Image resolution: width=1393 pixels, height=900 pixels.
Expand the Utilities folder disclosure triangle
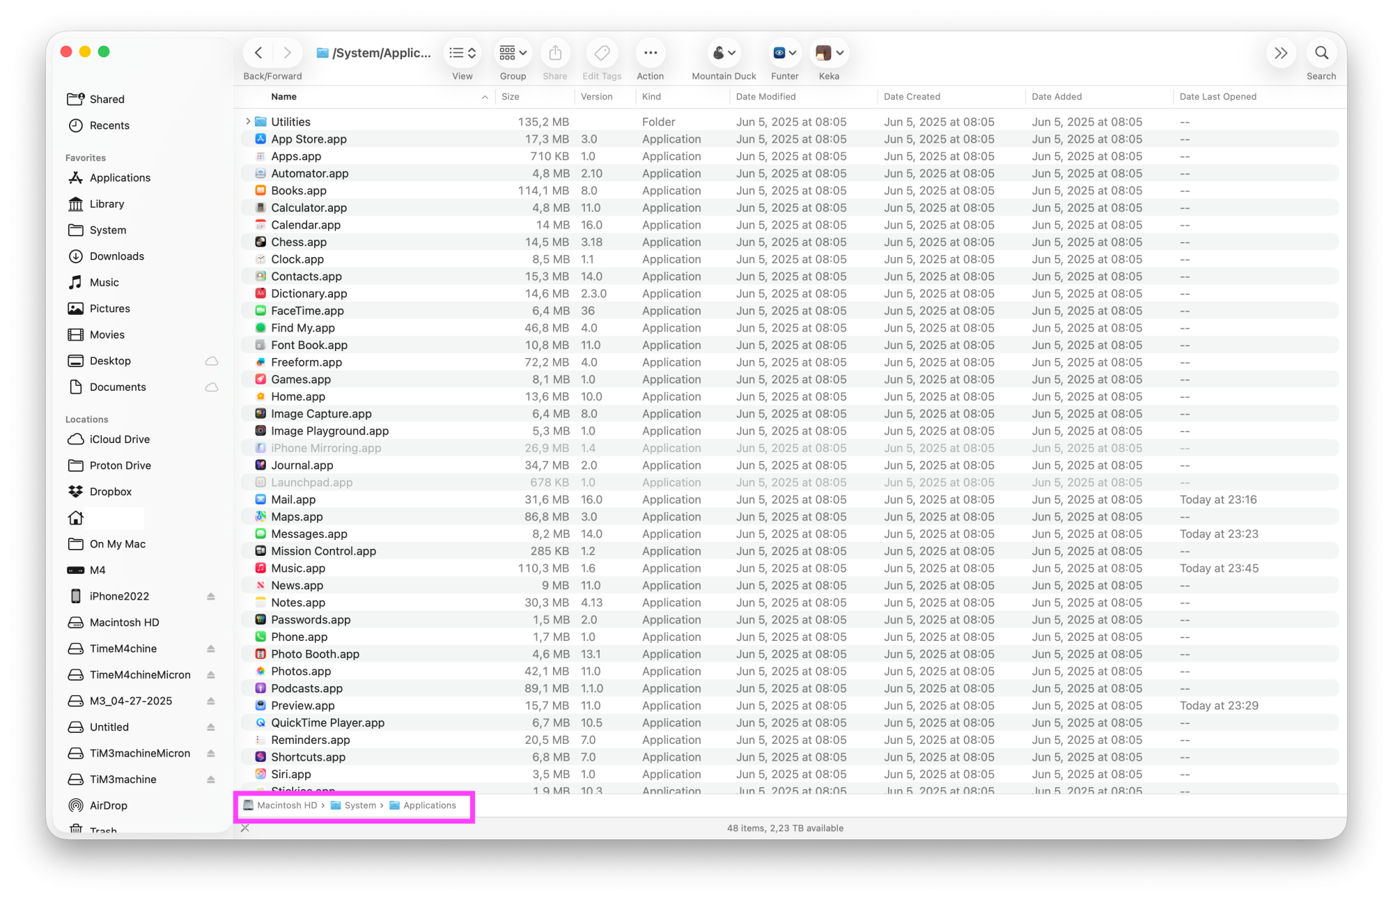[x=248, y=122]
